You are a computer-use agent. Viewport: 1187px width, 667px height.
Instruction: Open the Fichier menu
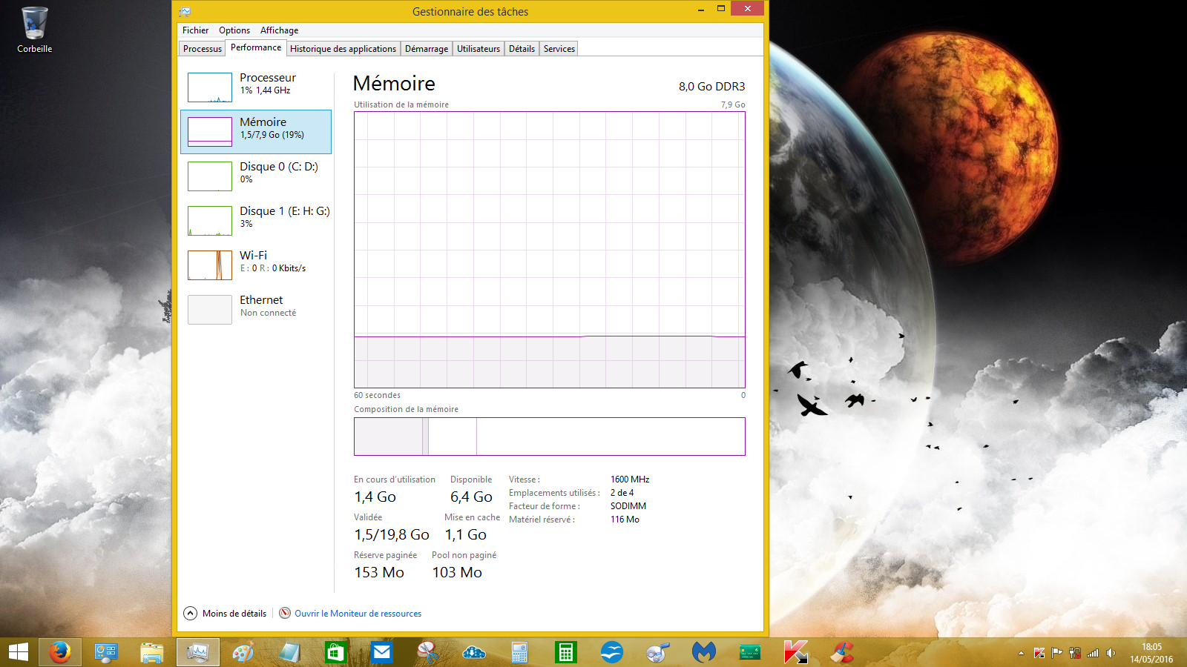click(195, 30)
